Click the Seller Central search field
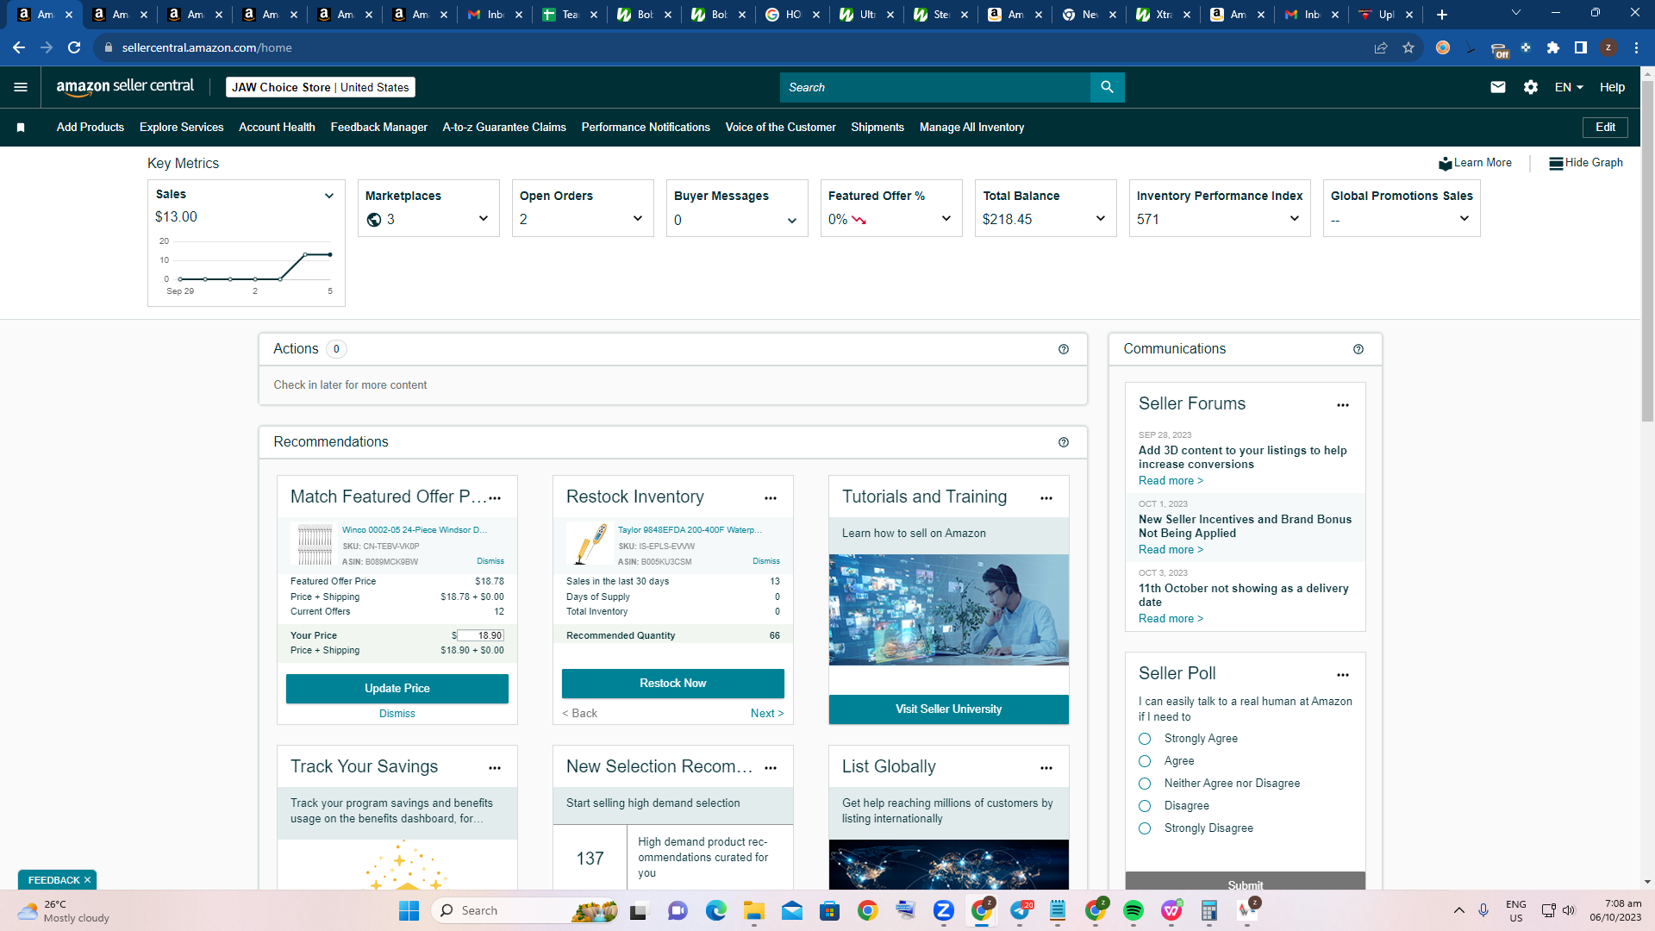Image resolution: width=1655 pixels, height=931 pixels. (x=935, y=87)
